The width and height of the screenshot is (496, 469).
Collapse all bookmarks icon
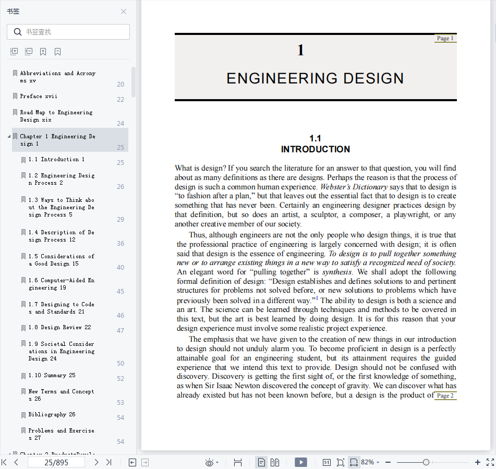point(29,52)
